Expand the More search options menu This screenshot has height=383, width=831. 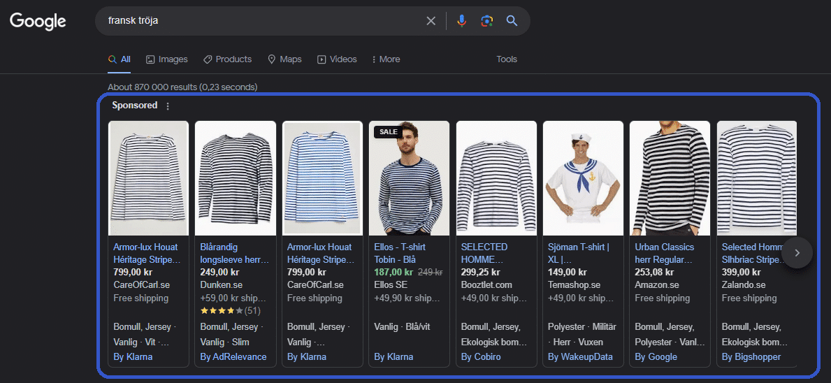[386, 59]
